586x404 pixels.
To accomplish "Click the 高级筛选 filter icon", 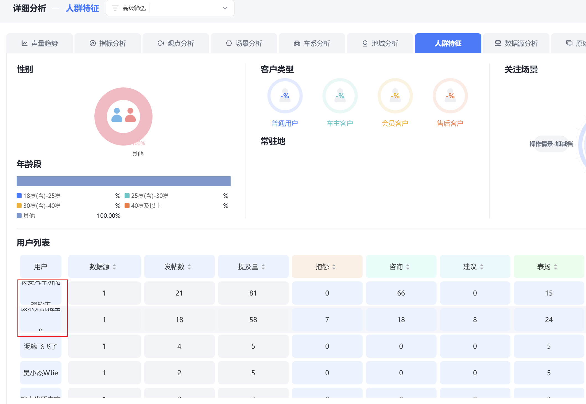I will click(x=115, y=8).
